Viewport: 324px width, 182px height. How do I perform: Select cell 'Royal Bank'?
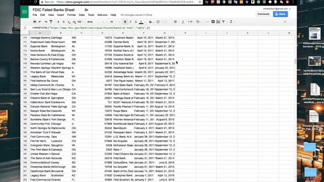pyautogui.click(x=123, y=111)
